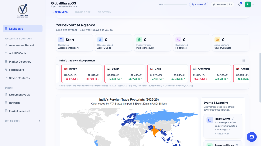Click the streak flame icon showing 3
The image size is (261, 146).
coord(230,5)
